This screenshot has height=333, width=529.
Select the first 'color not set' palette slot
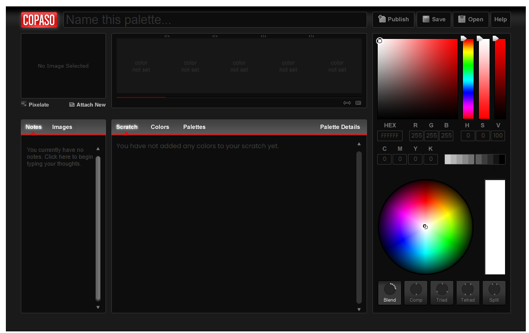(141, 66)
